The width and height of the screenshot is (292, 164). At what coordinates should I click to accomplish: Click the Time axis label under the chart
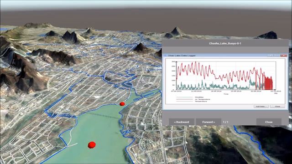tap(226, 94)
